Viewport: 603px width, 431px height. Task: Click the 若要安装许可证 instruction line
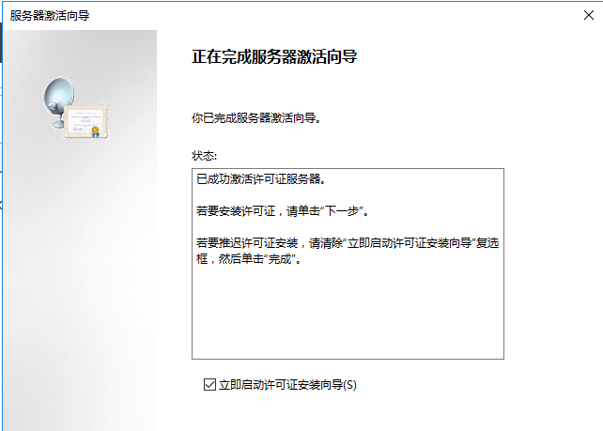283,210
